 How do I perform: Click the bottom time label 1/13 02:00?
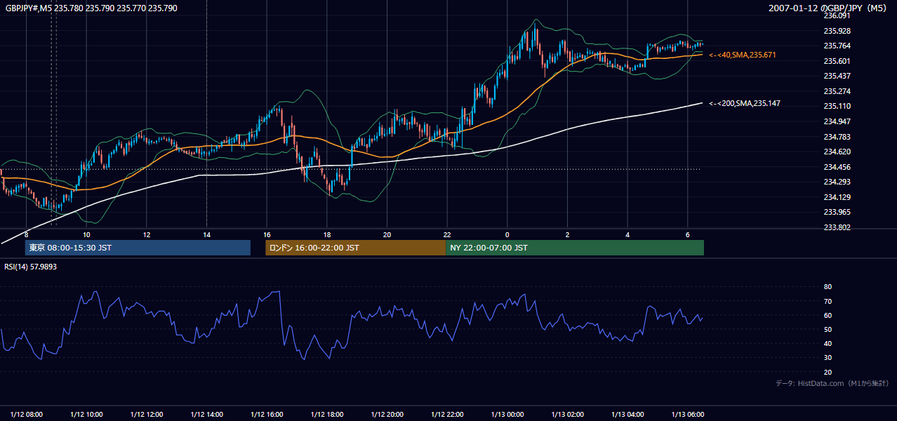[567, 414]
